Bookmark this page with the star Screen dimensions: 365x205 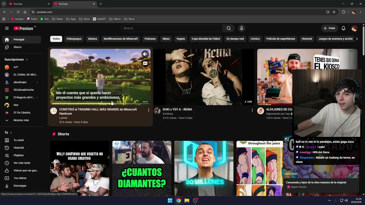[x=334, y=12]
